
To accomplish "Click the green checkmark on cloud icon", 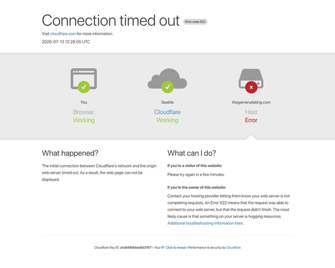I will point(167,87).
